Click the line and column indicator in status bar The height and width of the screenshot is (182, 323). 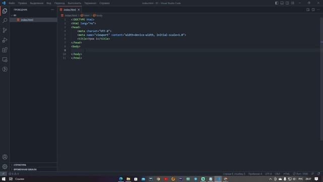coord(234,174)
